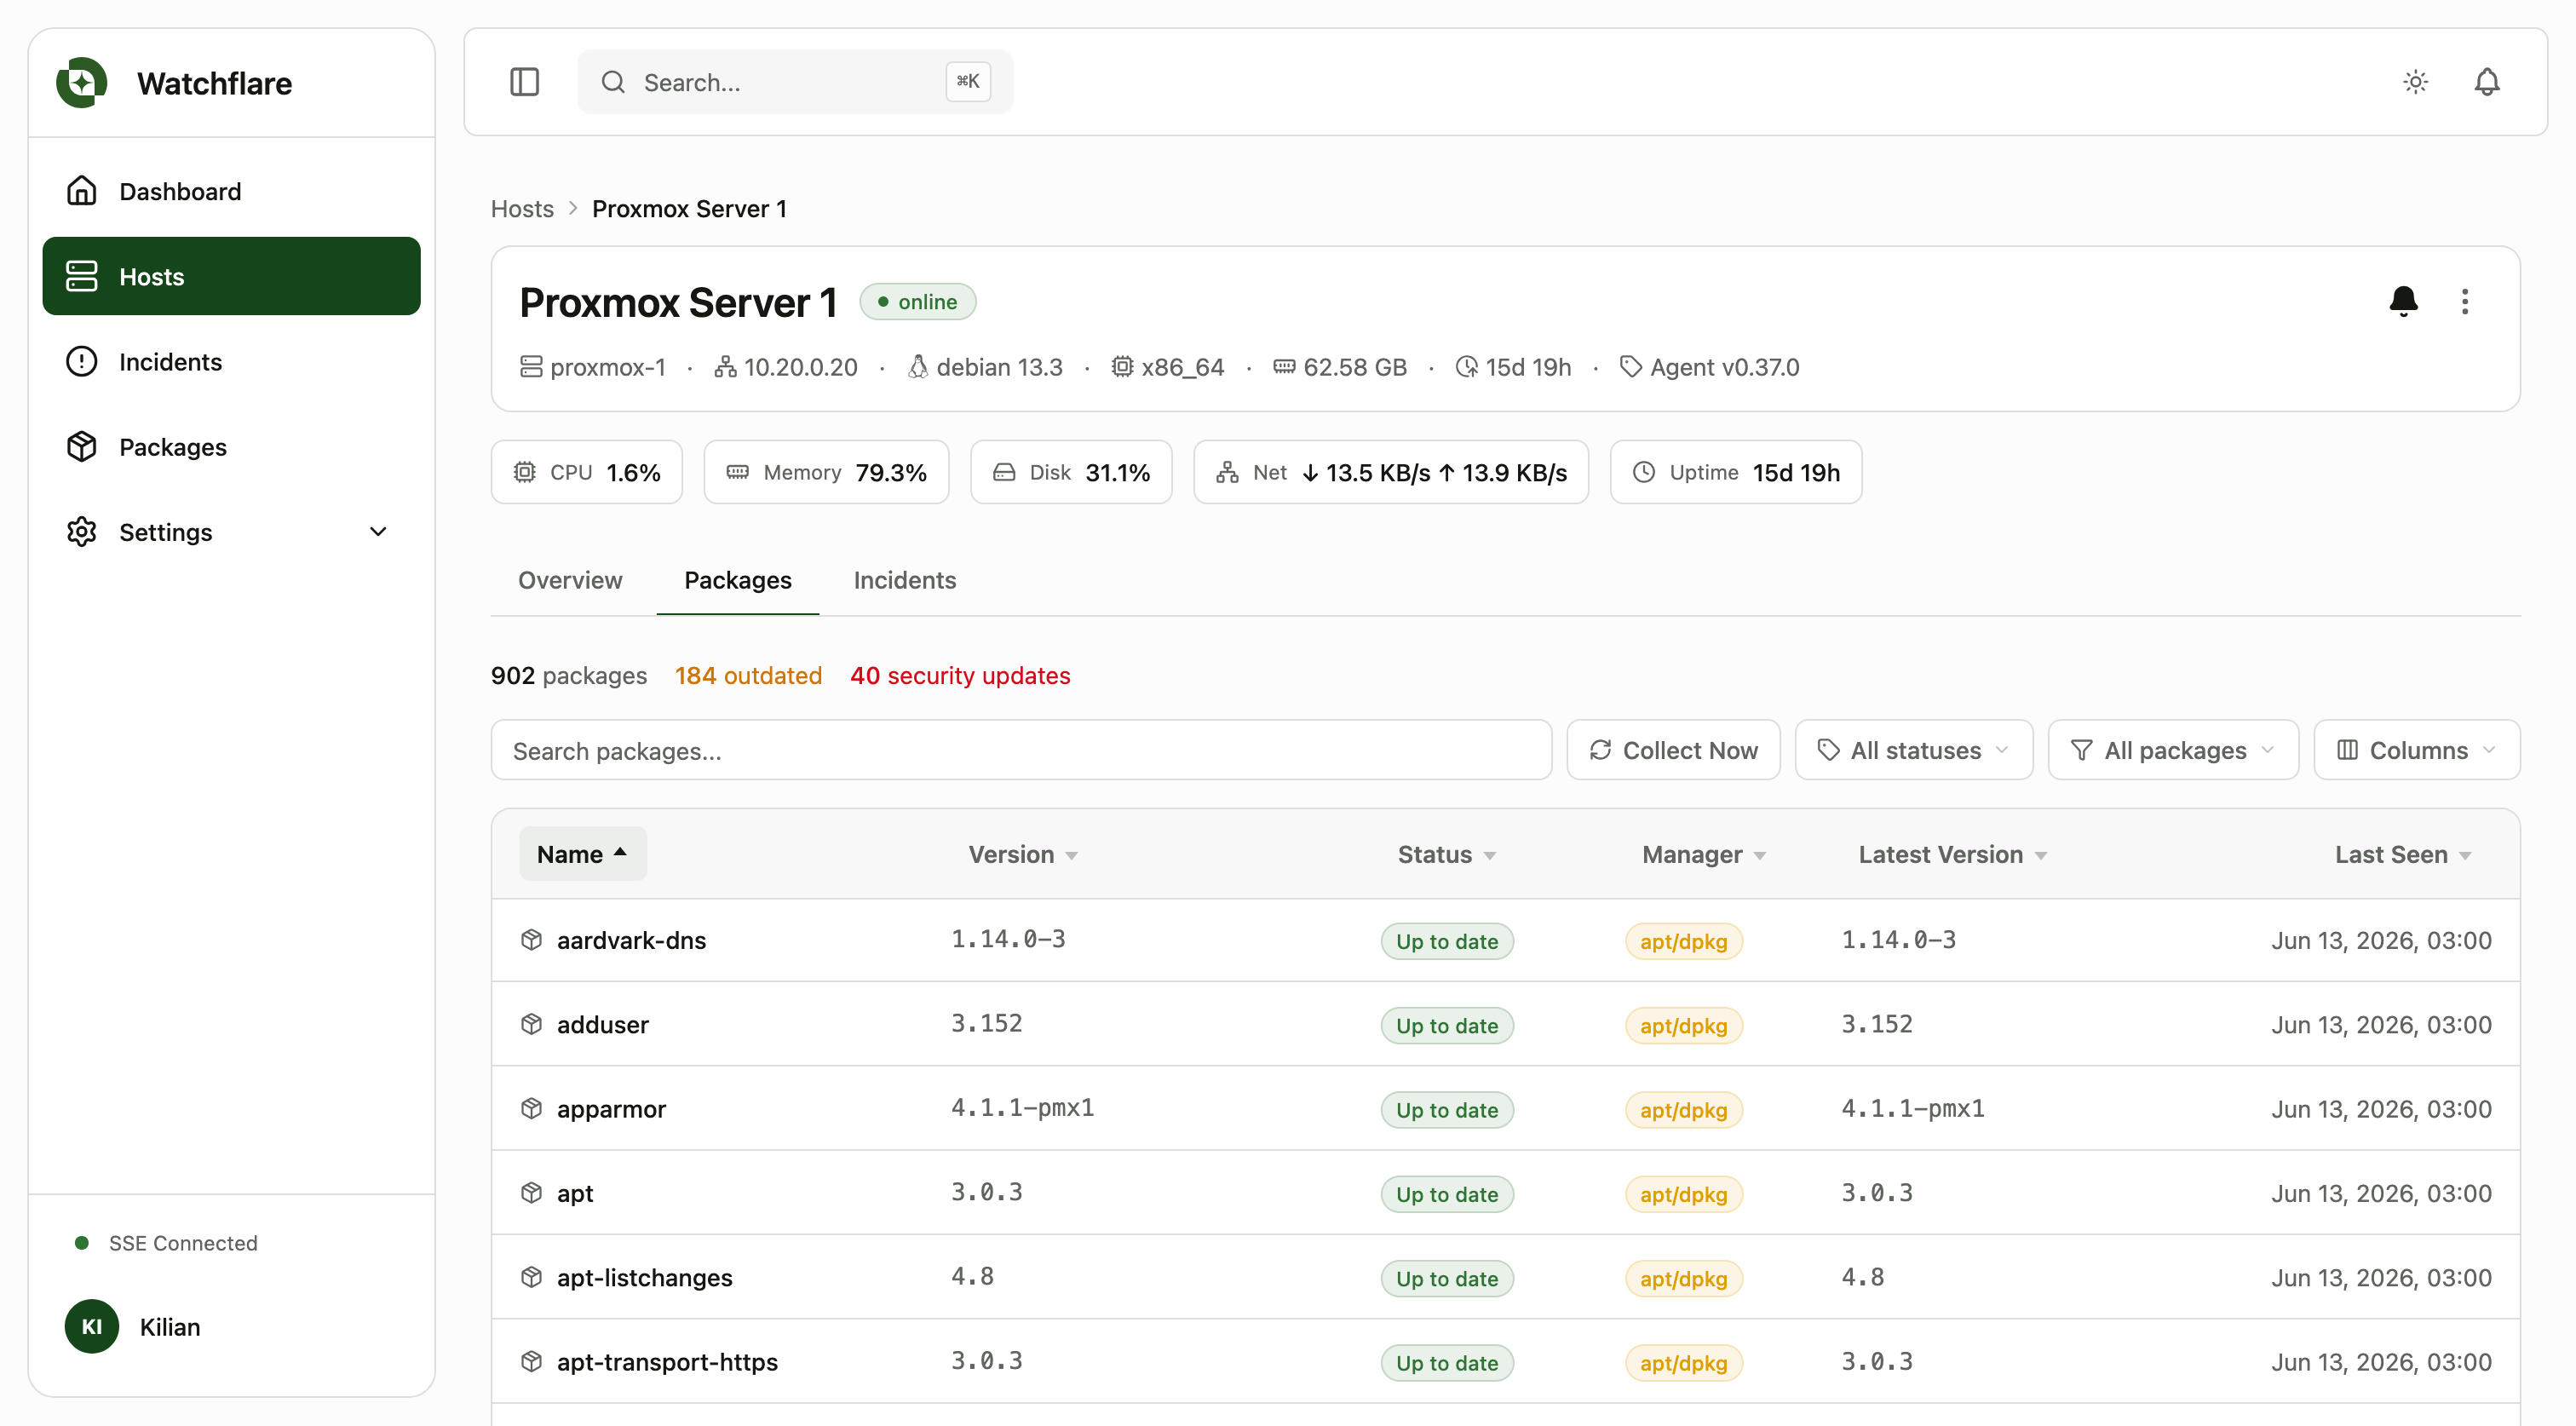Image resolution: width=2576 pixels, height=1426 pixels.
Task: Filter by 184 outdated packages
Action: [748, 675]
